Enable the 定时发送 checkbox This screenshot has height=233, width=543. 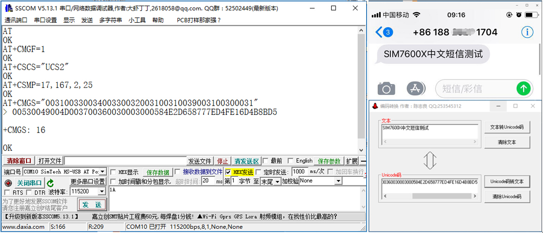tap(258, 172)
